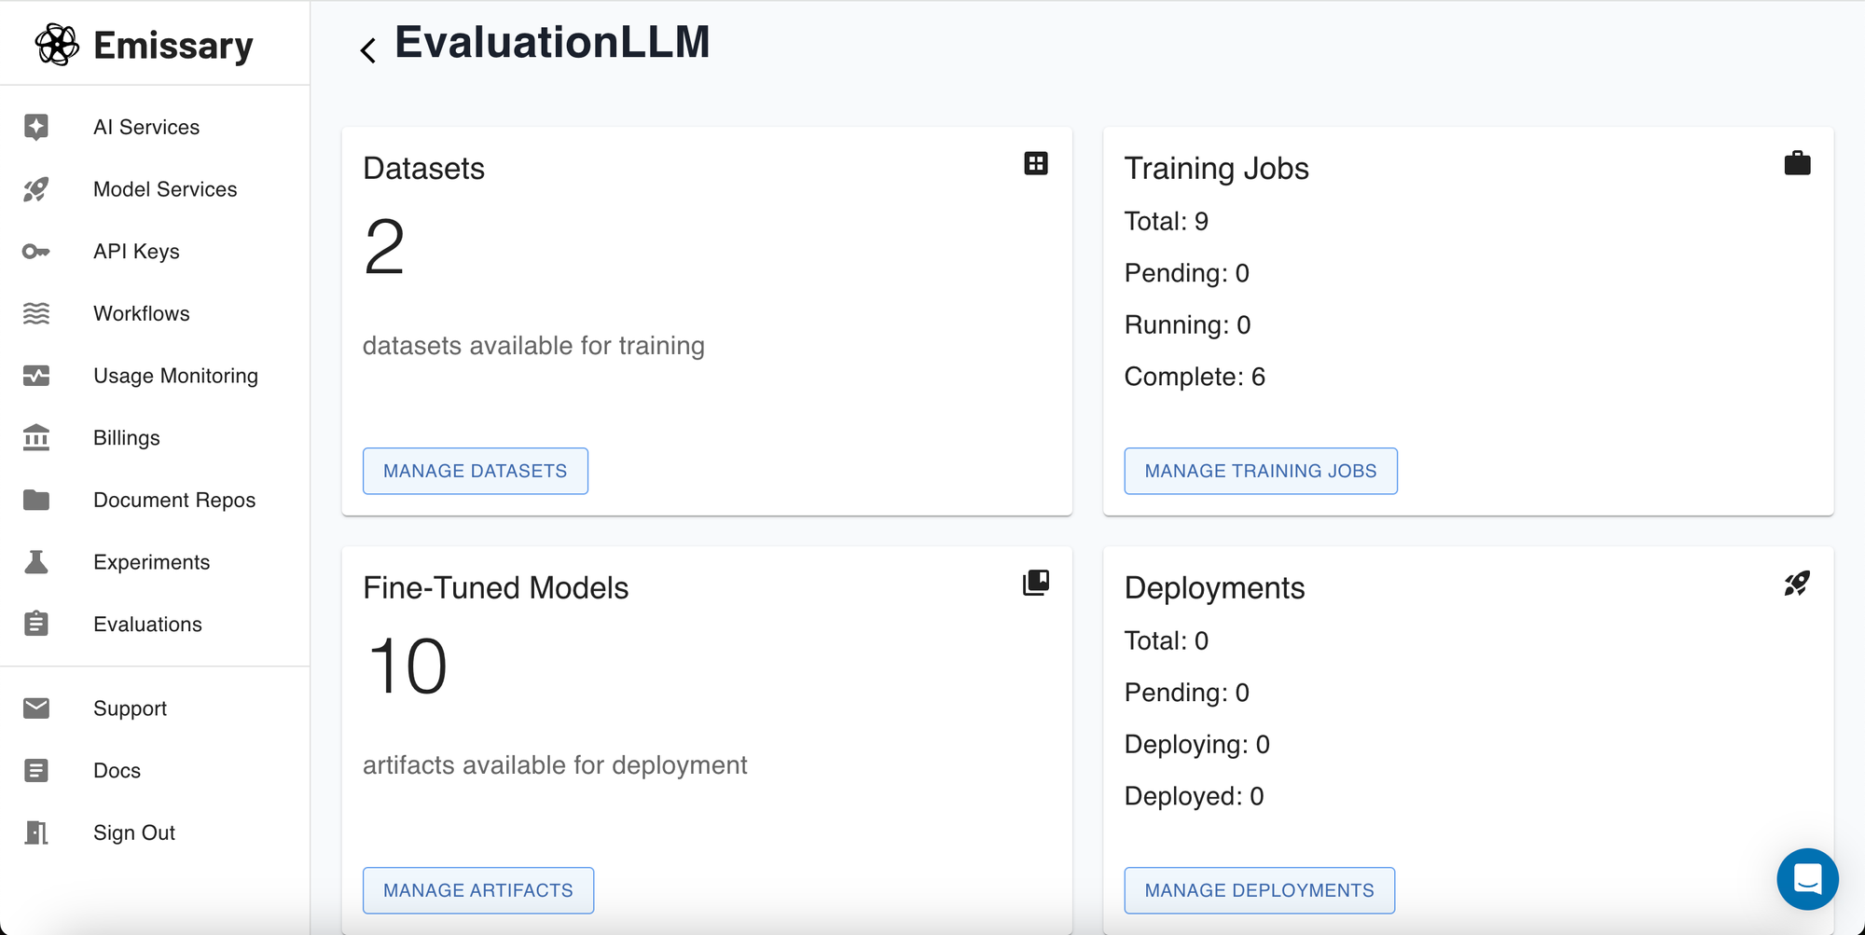Click 'Deploying: 0' text
This screenshot has width=1865, height=935.
pos(1197,744)
